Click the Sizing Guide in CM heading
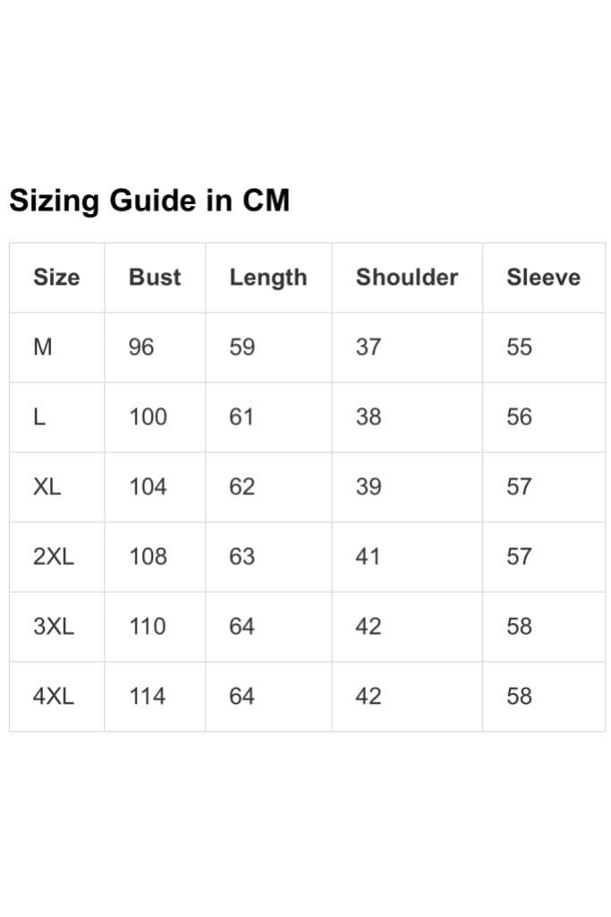 149,201
